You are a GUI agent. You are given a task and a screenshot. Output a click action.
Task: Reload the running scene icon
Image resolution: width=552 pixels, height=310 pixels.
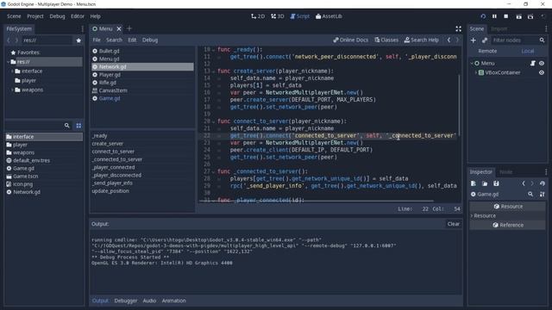(483, 16)
